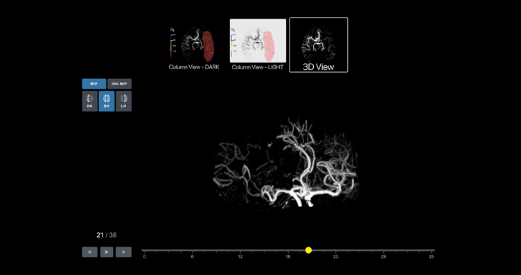Play the 3D rotation animation

107,252
